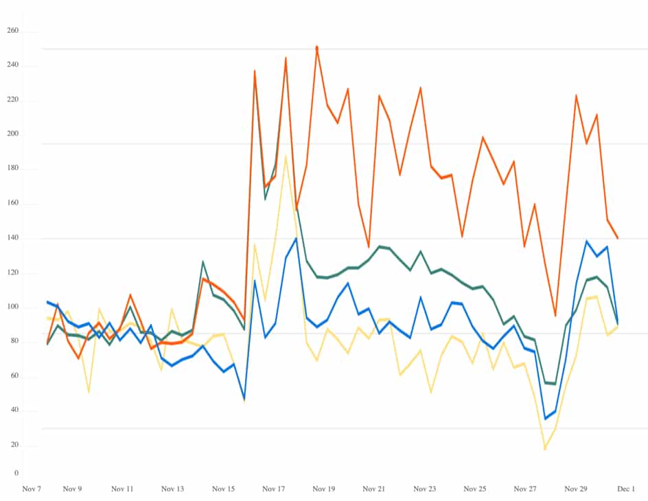This screenshot has width=648, height=501.
Task: Select the blue line's leftmost starting point
Action: click(47, 302)
